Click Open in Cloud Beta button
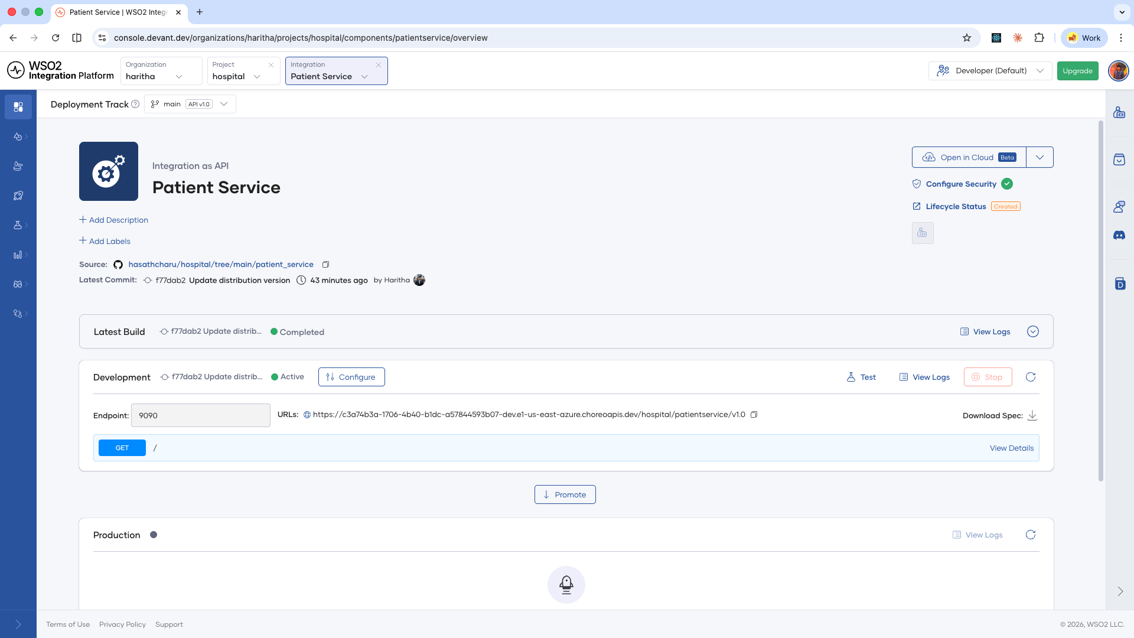The height and width of the screenshot is (638, 1134). (969, 157)
